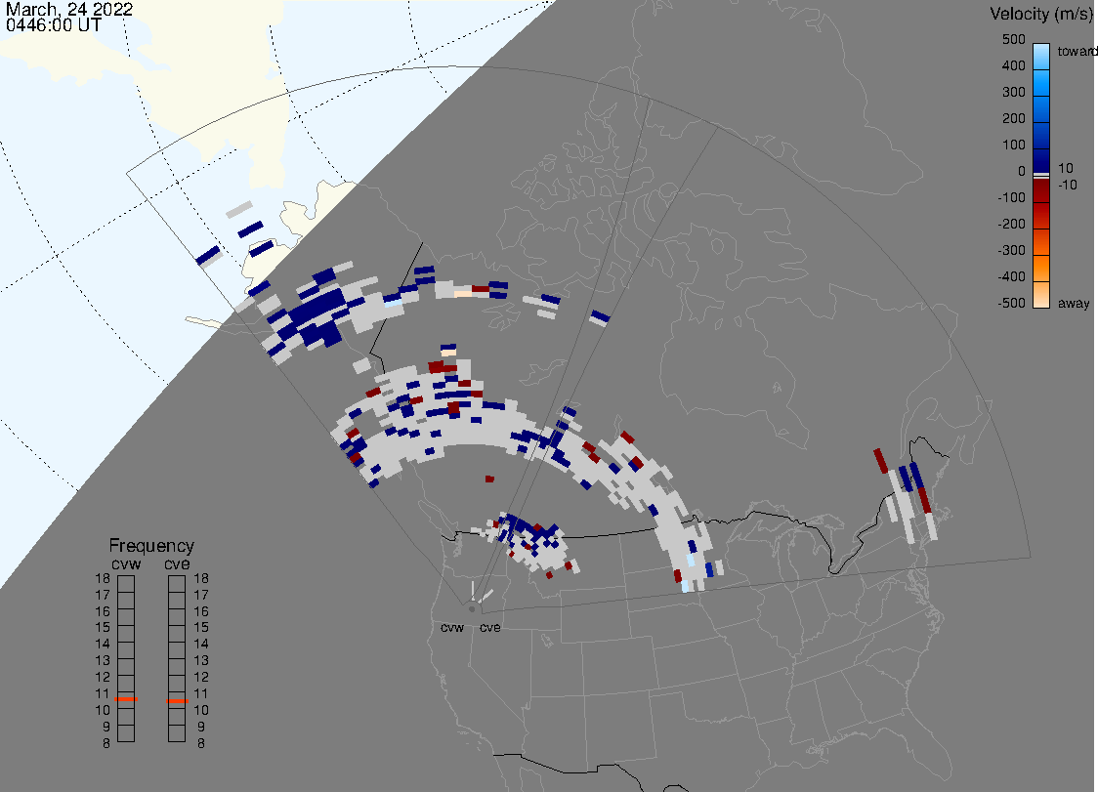This screenshot has height=792, width=1098.
Task: Click the 16 label on the cve frequency scale
Action: [201, 611]
